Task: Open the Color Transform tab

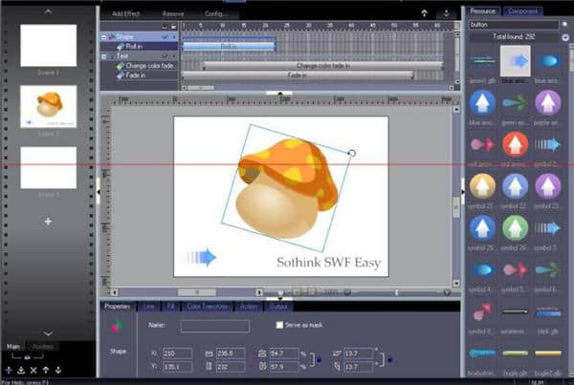Action: (x=207, y=306)
